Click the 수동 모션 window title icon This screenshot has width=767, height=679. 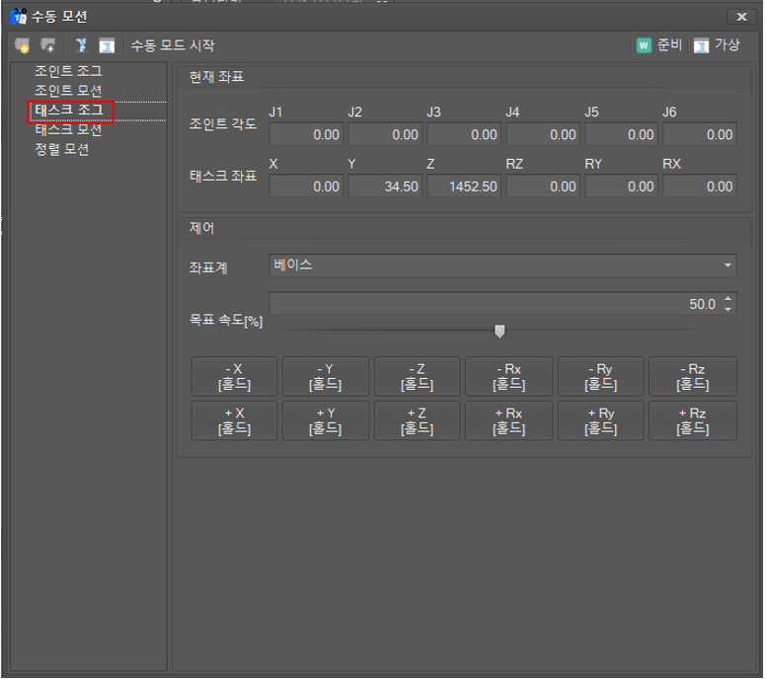coord(18,16)
